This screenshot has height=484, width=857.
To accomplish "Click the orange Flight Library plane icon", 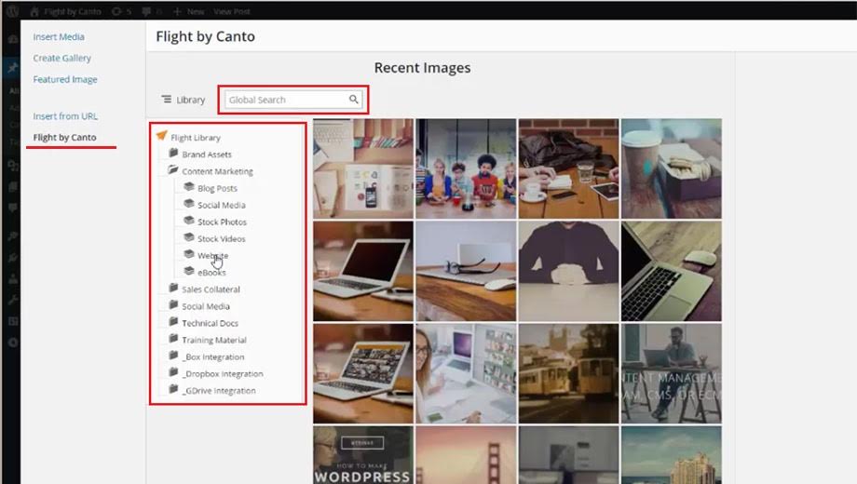I will coord(161,137).
